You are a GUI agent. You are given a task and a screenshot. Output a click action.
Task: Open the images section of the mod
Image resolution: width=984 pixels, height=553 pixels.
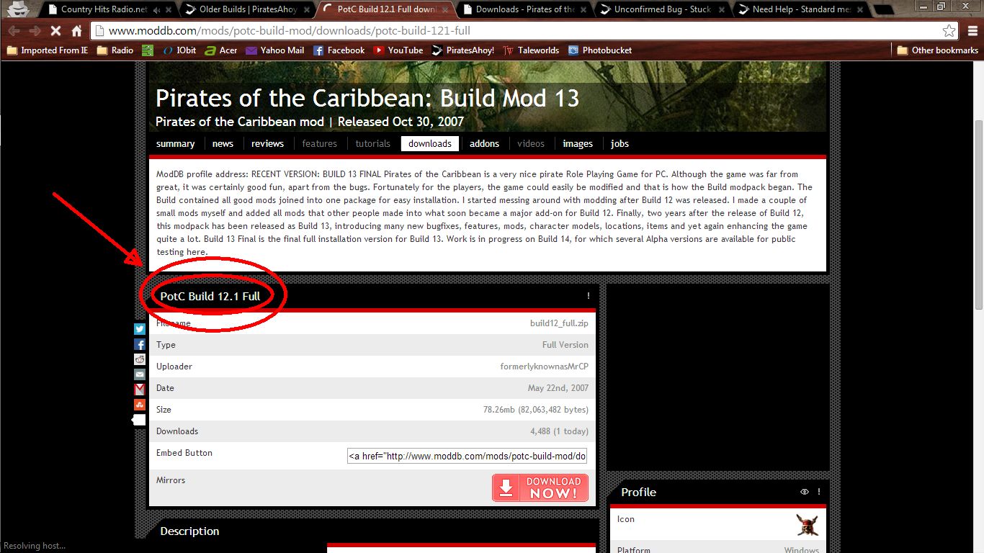[x=578, y=143]
